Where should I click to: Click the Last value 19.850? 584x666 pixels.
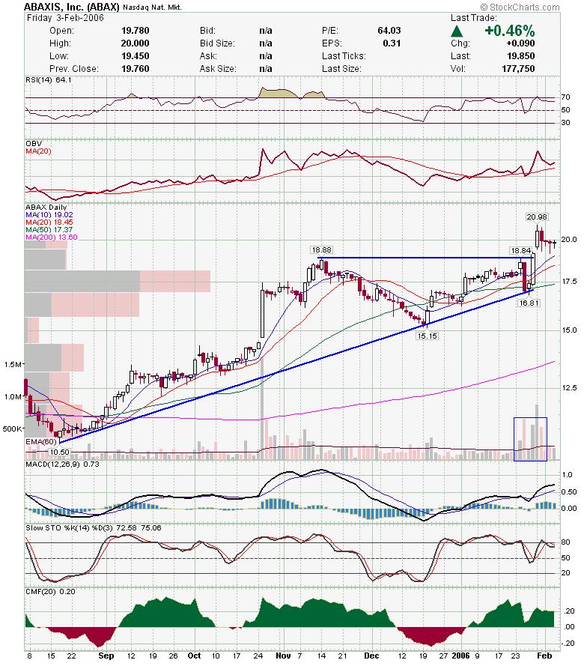[521, 56]
